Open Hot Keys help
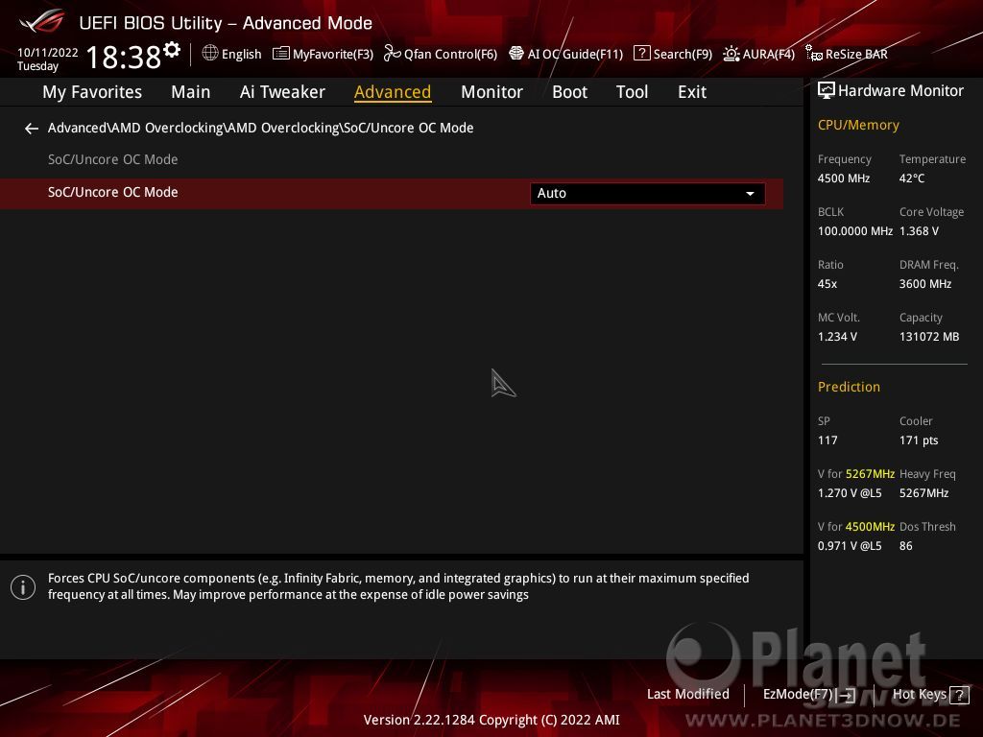Viewport: 983px width, 737px height. (919, 694)
